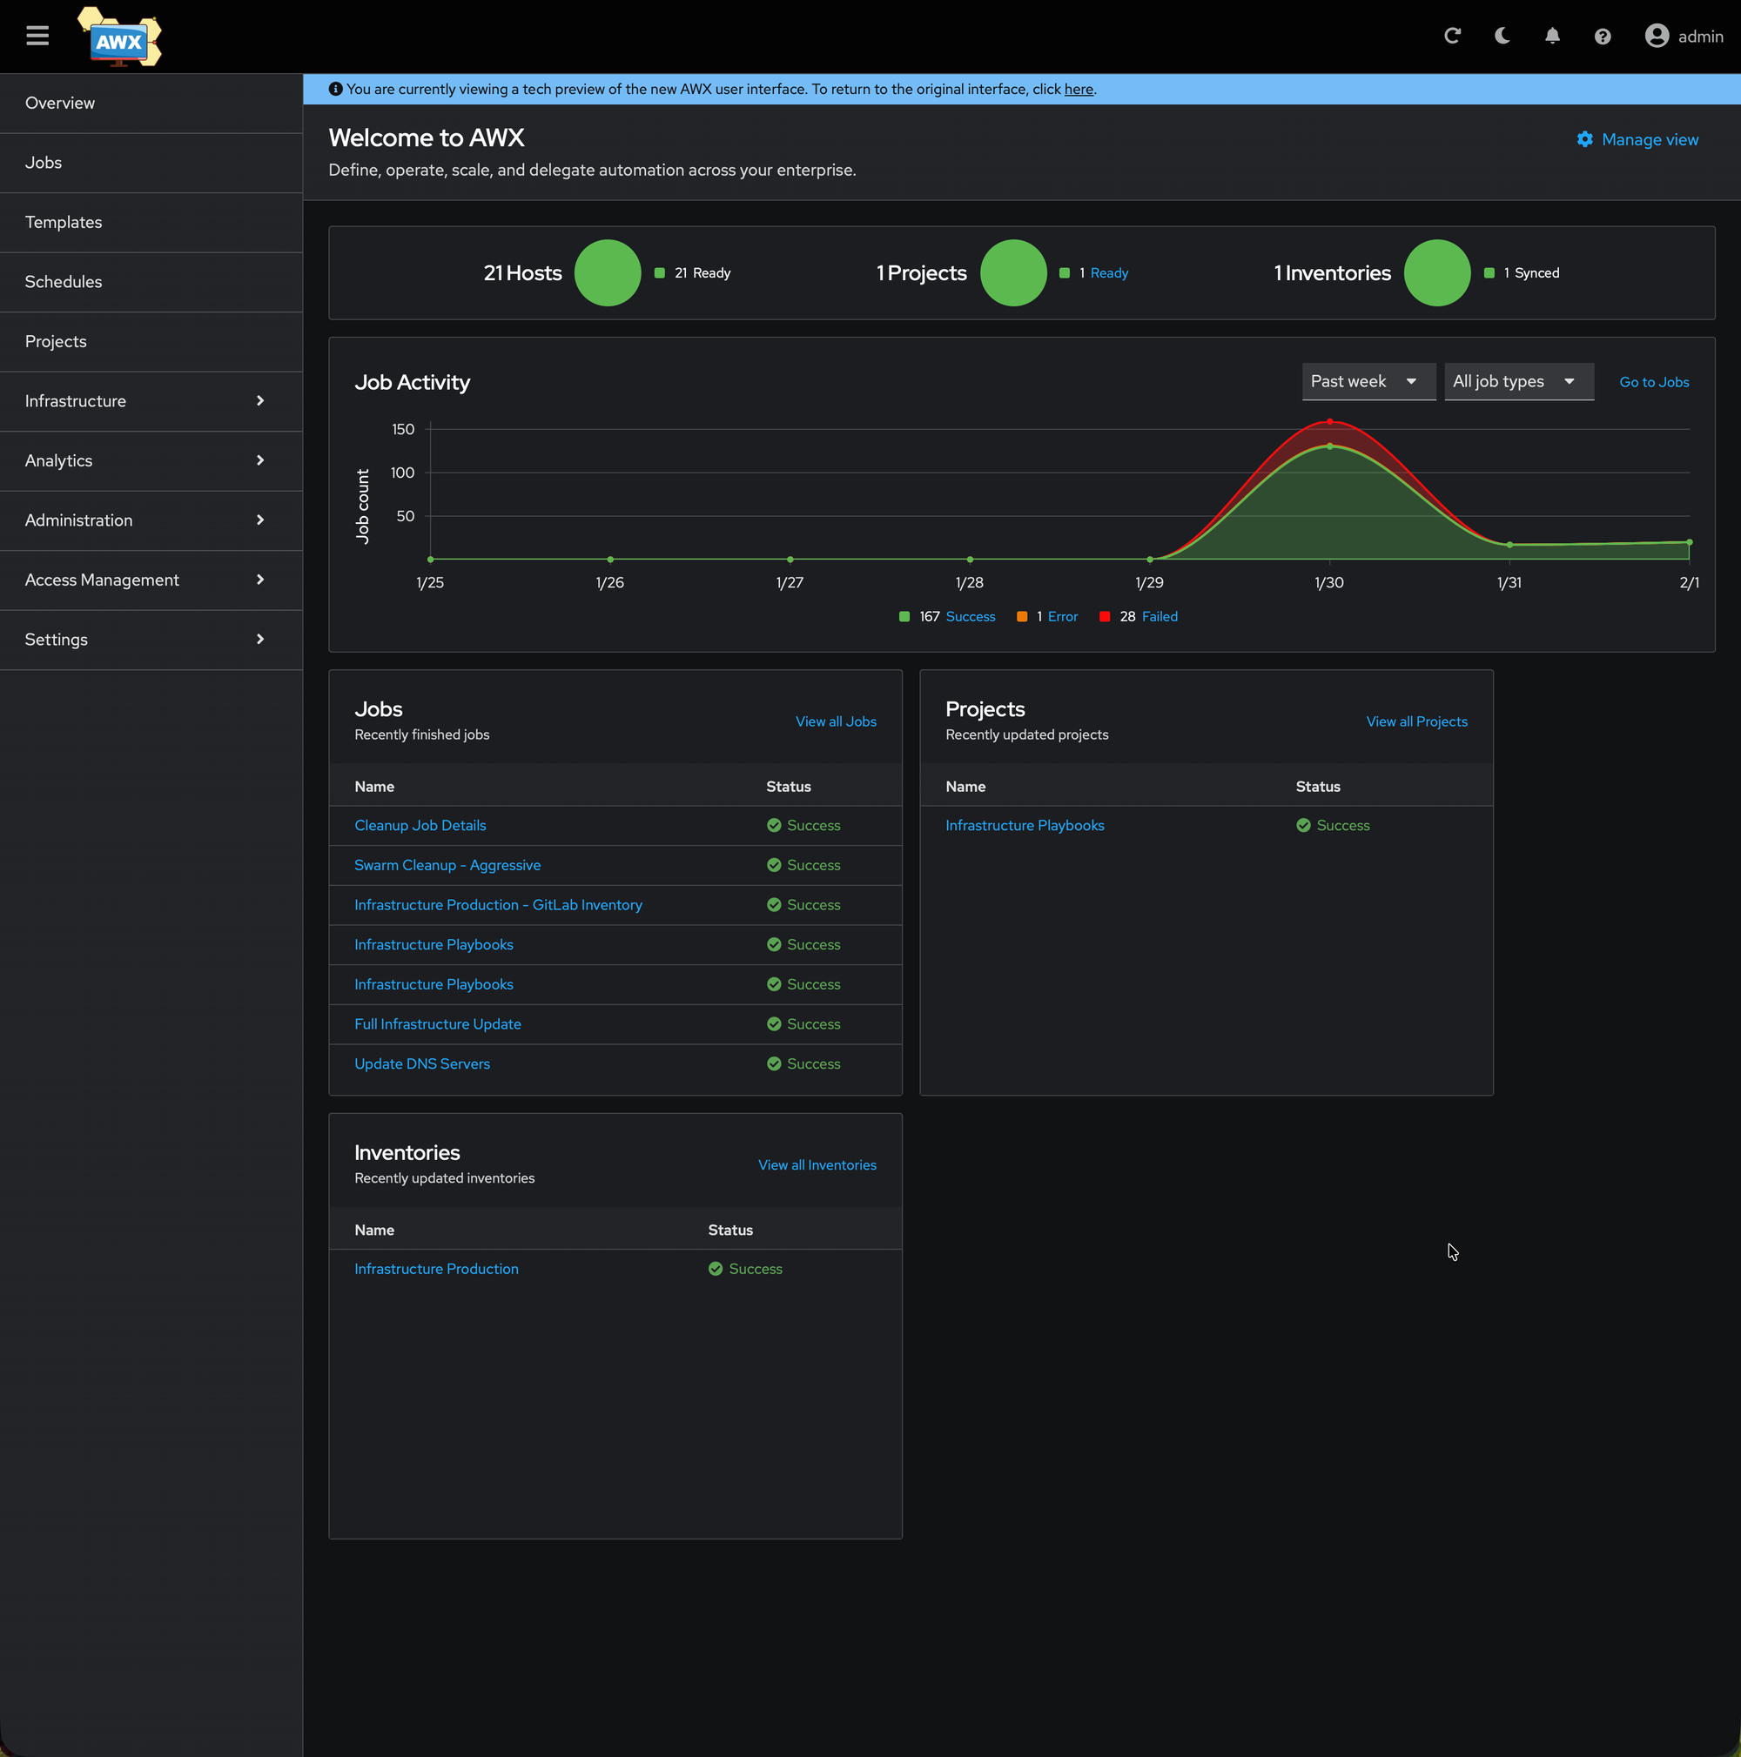
Task: Open the Swarm Cleanup - Aggressive job
Action: click(447, 865)
